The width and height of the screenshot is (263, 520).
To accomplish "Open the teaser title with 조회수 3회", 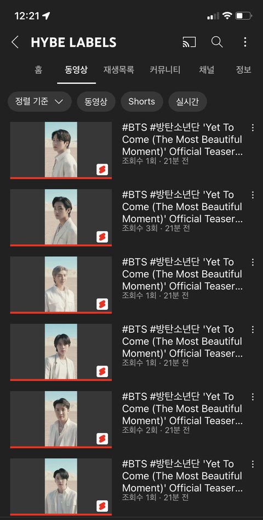I will [x=182, y=206].
